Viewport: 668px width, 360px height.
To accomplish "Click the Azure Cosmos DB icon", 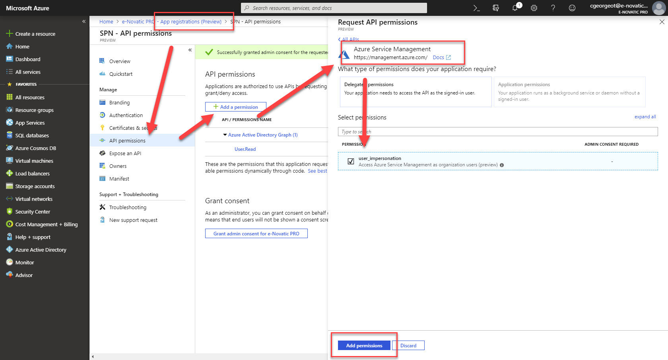I will click(x=10, y=148).
